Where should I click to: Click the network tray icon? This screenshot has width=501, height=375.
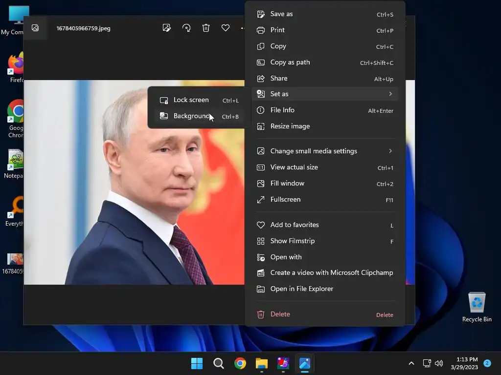(427, 363)
